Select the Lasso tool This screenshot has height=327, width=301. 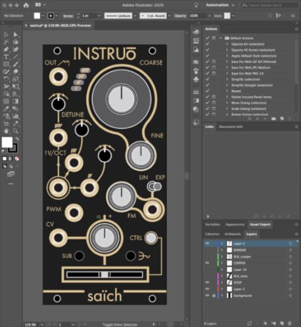click(x=16, y=42)
